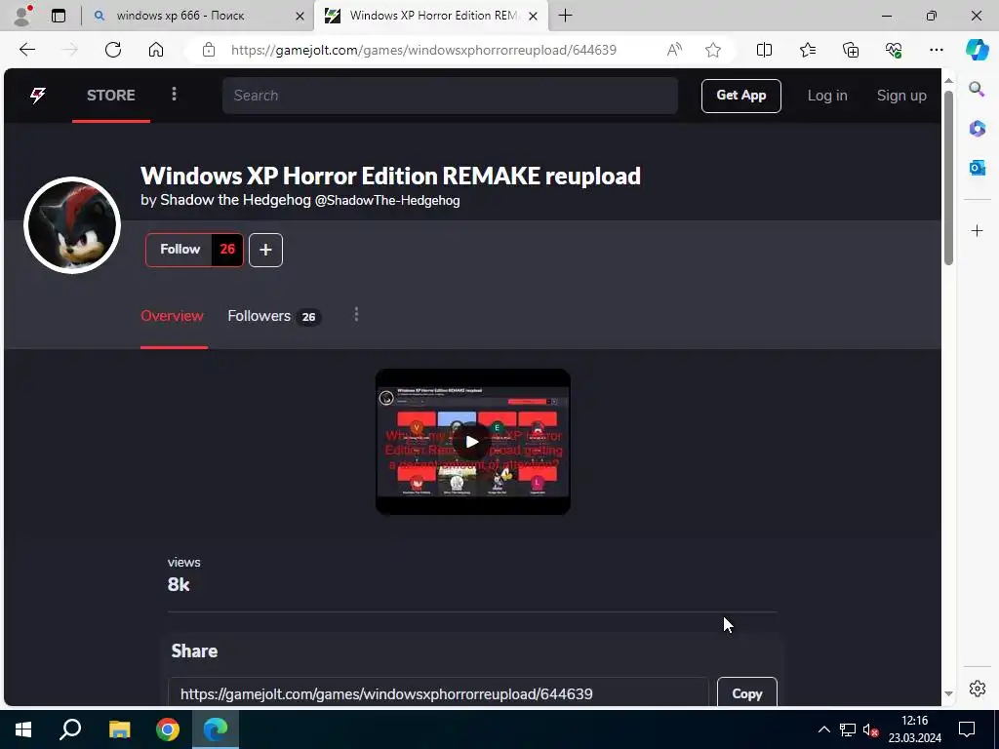The height and width of the screenshot is (749, 999).
Task: Click the muted volume tray icon
Action: tap(871, 729)
